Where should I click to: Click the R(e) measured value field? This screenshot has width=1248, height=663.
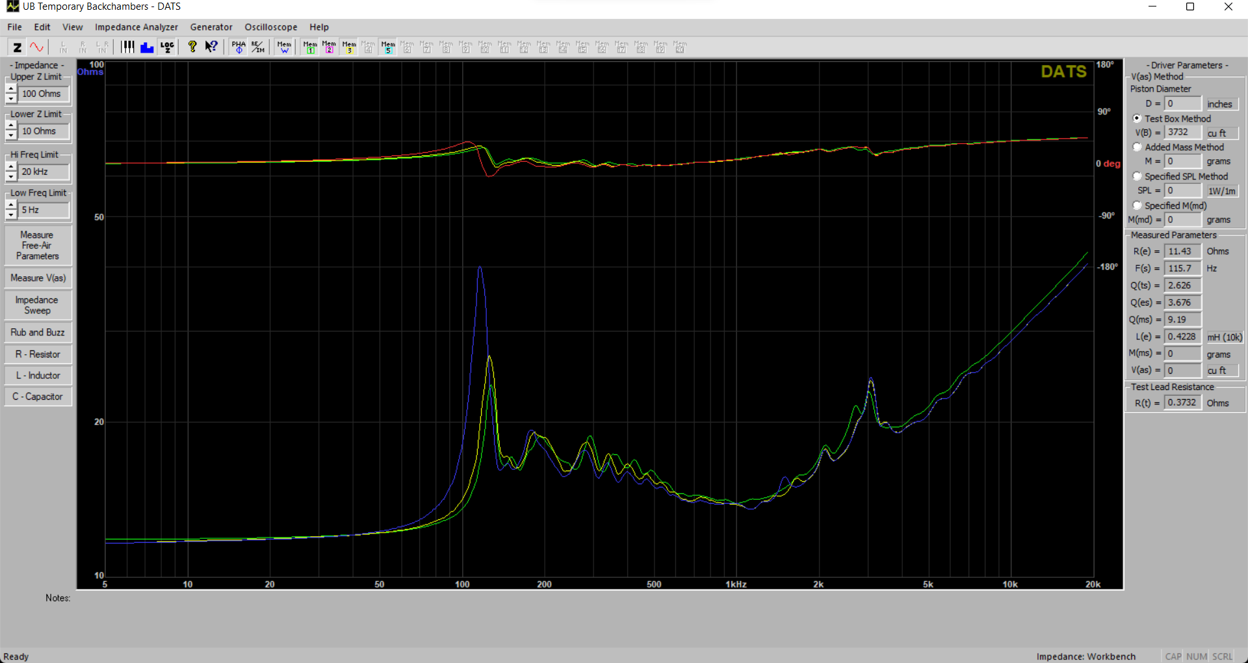pos(1183,251)
